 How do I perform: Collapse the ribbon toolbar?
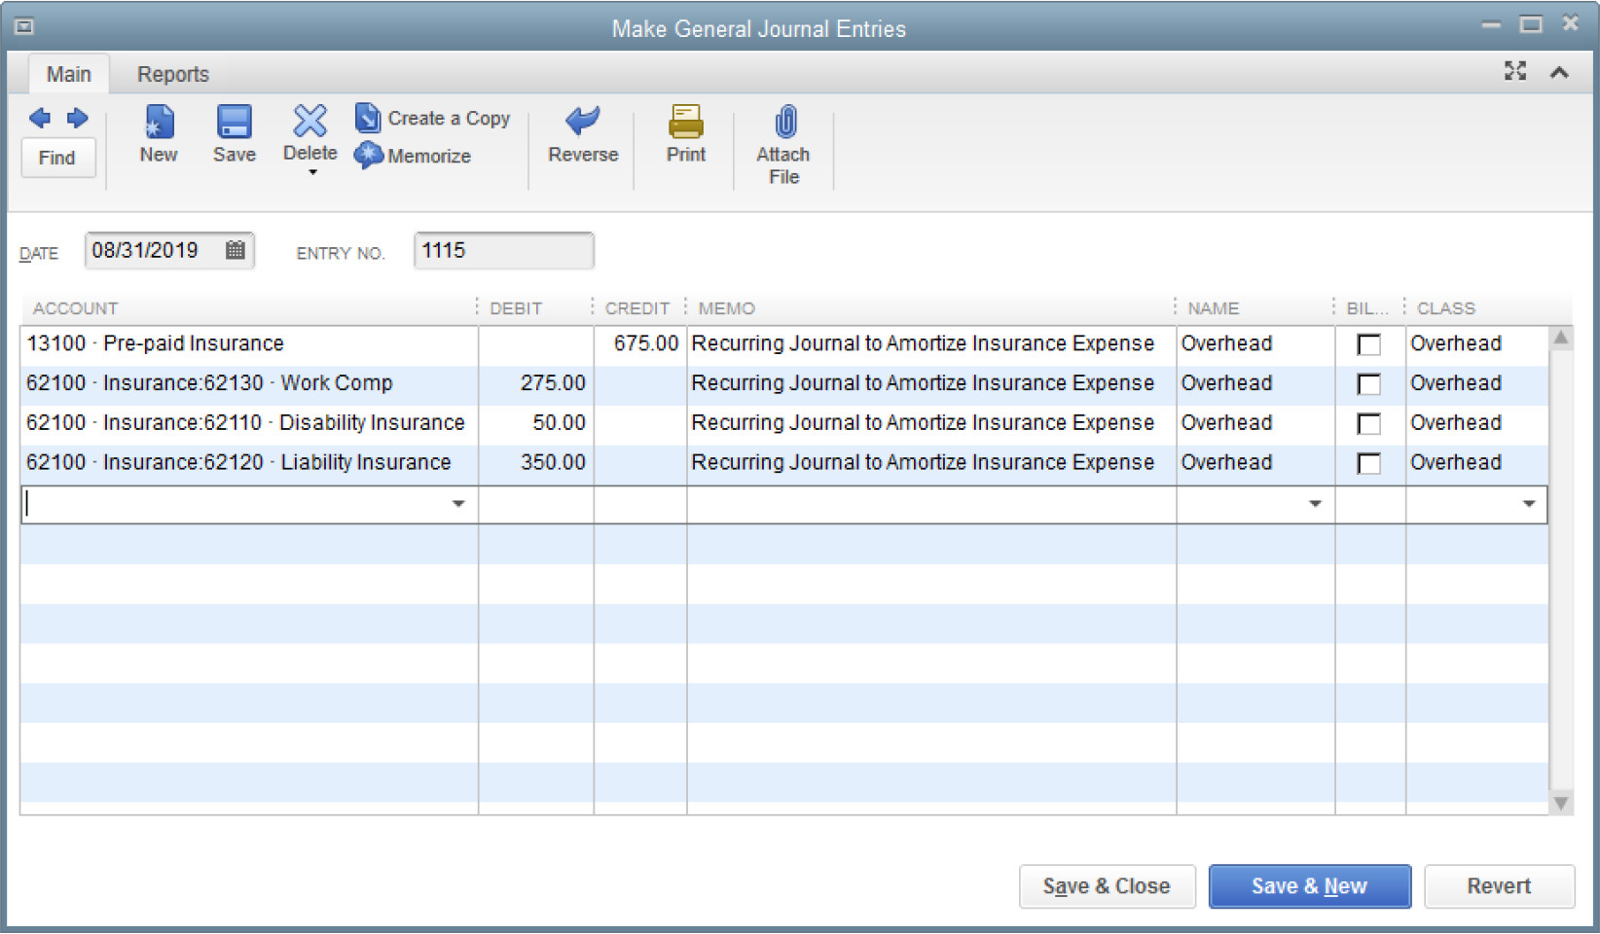tap(1559, 72)
